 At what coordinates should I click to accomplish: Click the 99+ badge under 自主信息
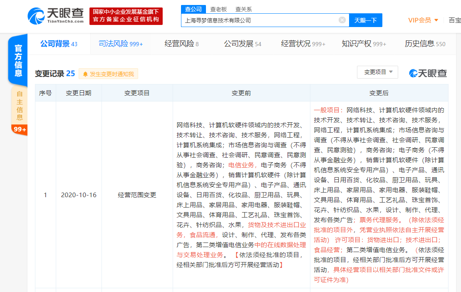coord(20,129)
